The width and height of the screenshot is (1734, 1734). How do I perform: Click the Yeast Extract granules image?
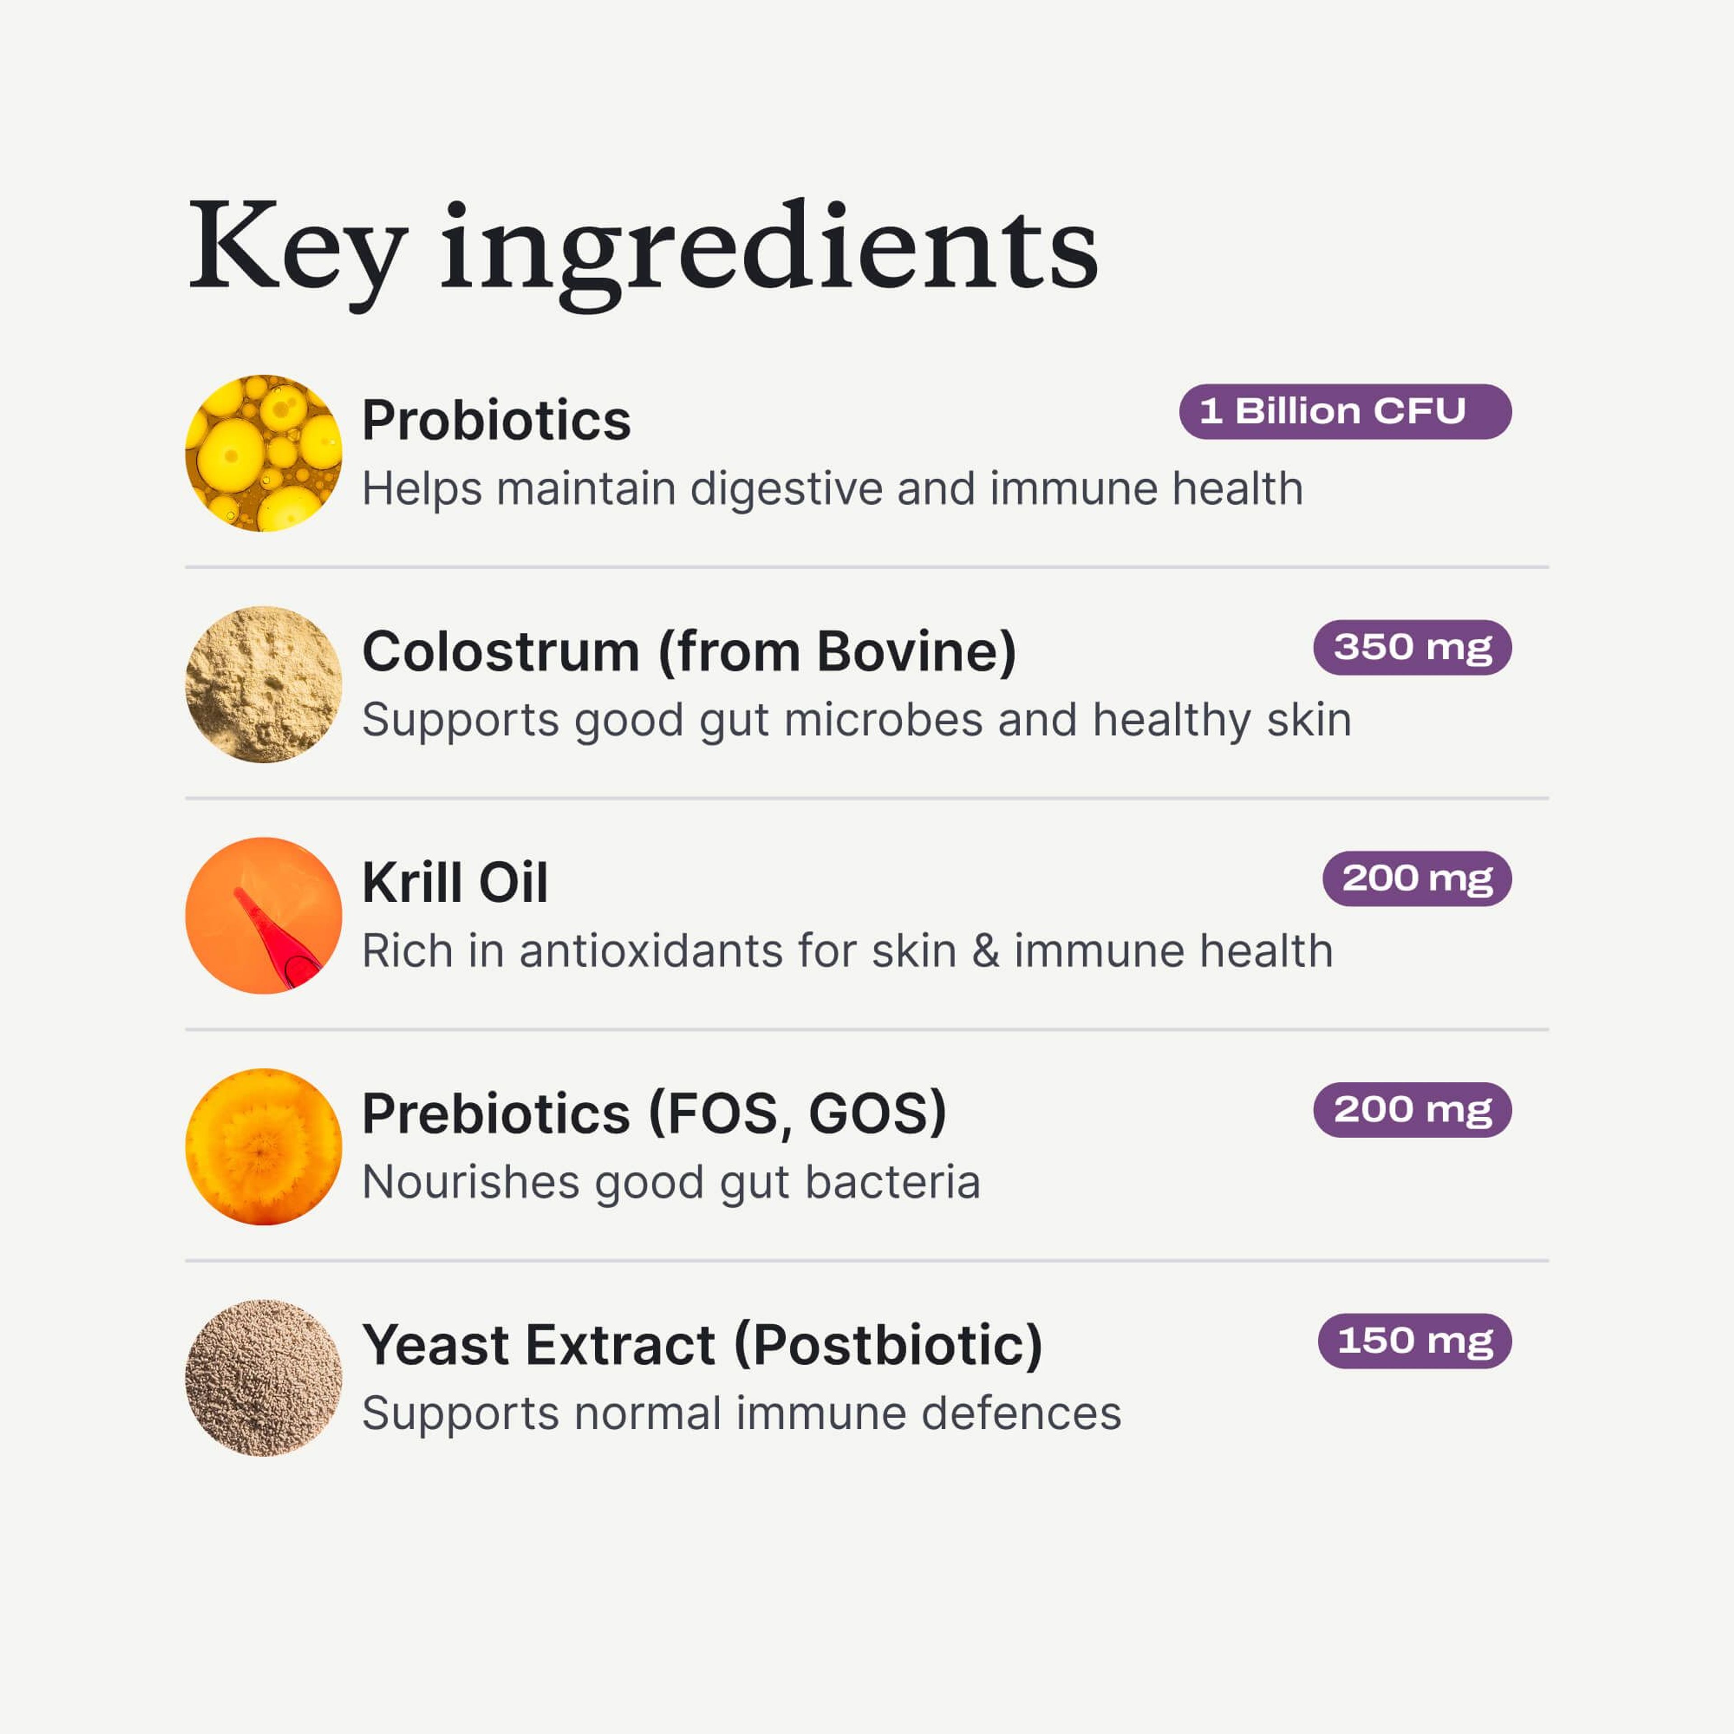pos(263,1377)
